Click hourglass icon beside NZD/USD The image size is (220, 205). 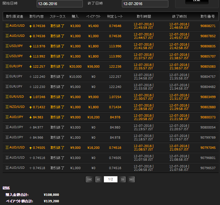pyautogui.click(x=7, y=107)
